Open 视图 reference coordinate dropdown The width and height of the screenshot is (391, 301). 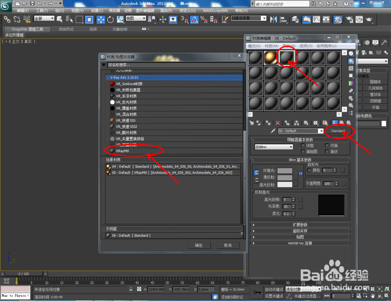click(136, 18)
